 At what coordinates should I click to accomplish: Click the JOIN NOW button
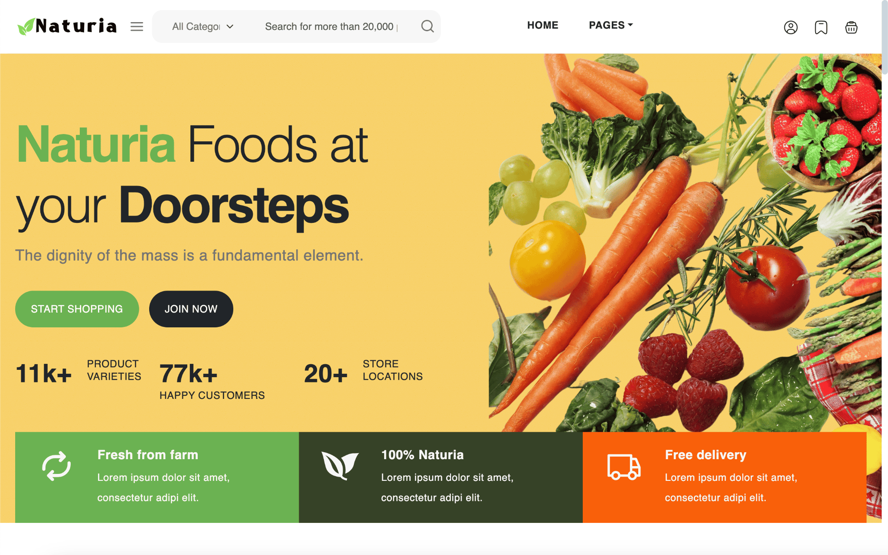(x=191, y=309)
